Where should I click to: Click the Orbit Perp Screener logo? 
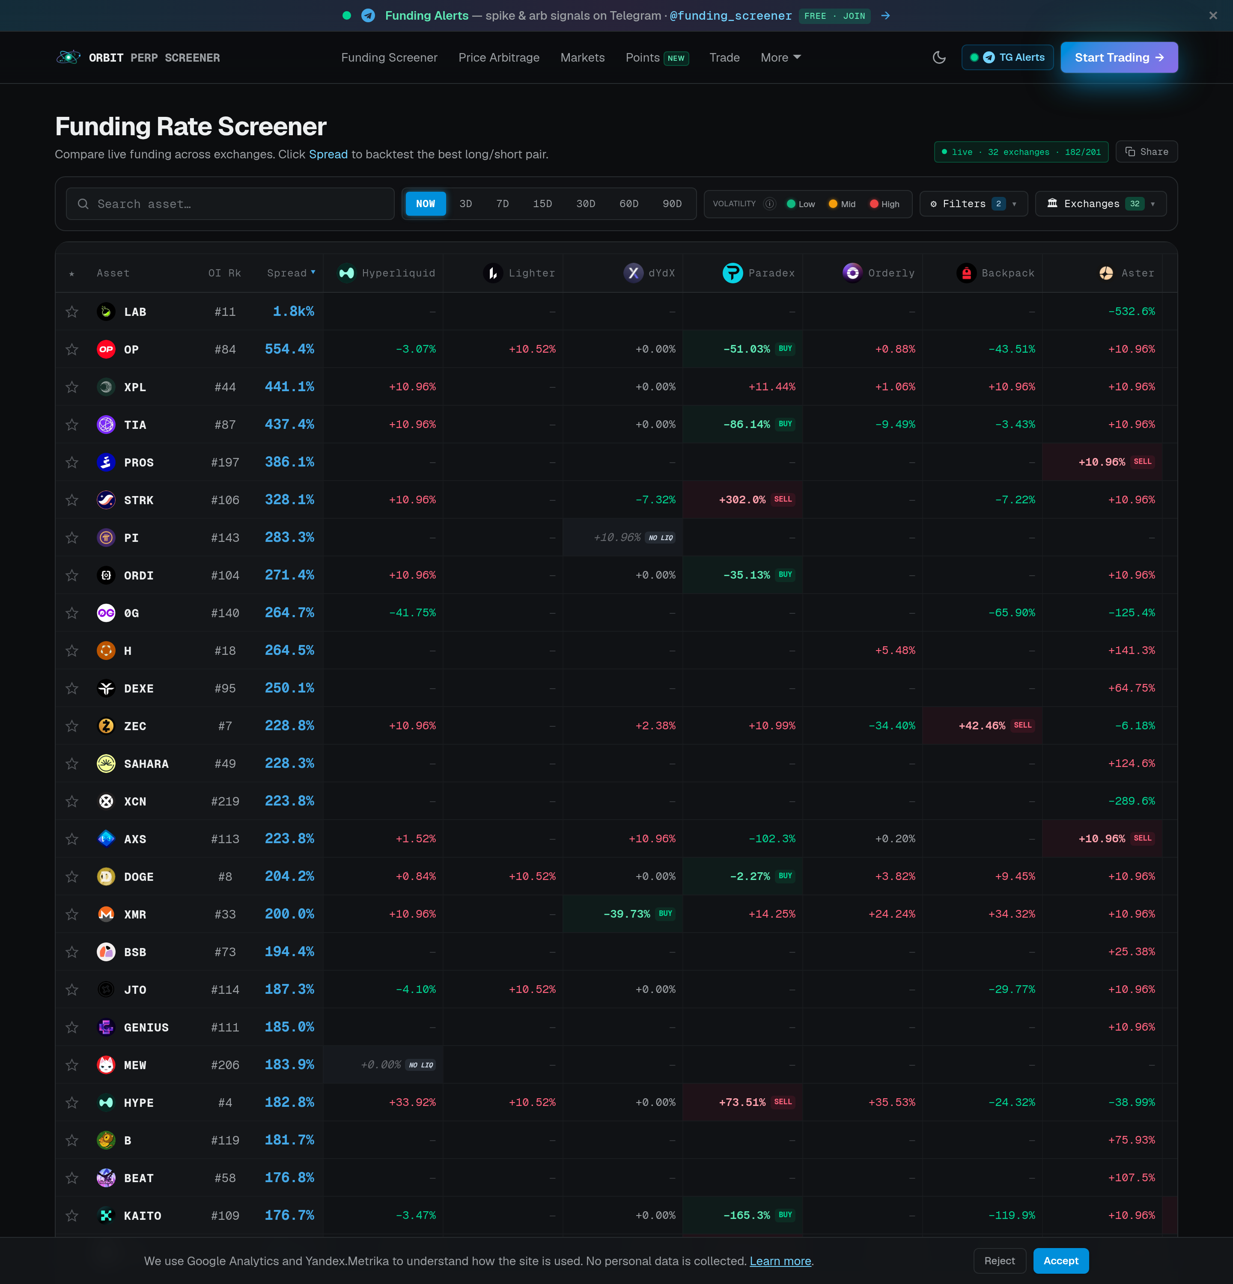tap(137, 58)
